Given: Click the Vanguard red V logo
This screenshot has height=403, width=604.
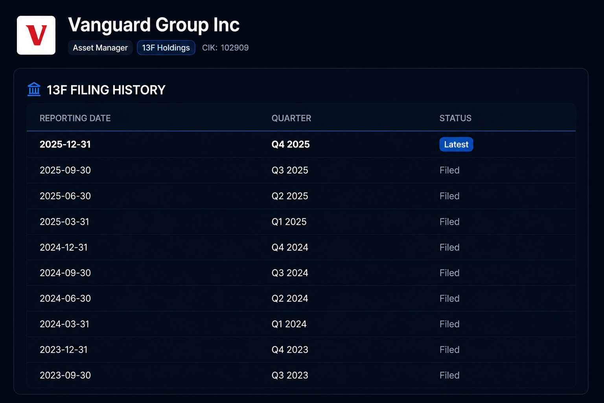Looking at the screenshot, I should (x=36, y=35).
